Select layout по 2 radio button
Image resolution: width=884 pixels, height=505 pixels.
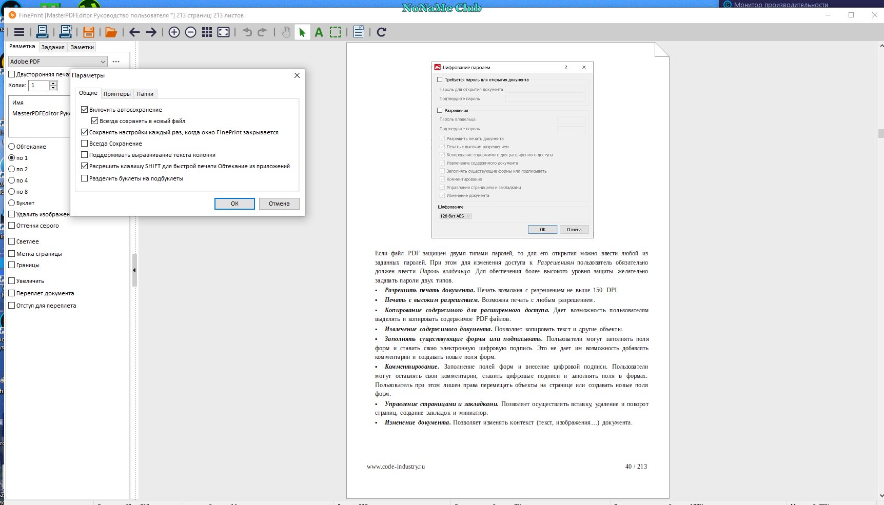coord(12,169)
